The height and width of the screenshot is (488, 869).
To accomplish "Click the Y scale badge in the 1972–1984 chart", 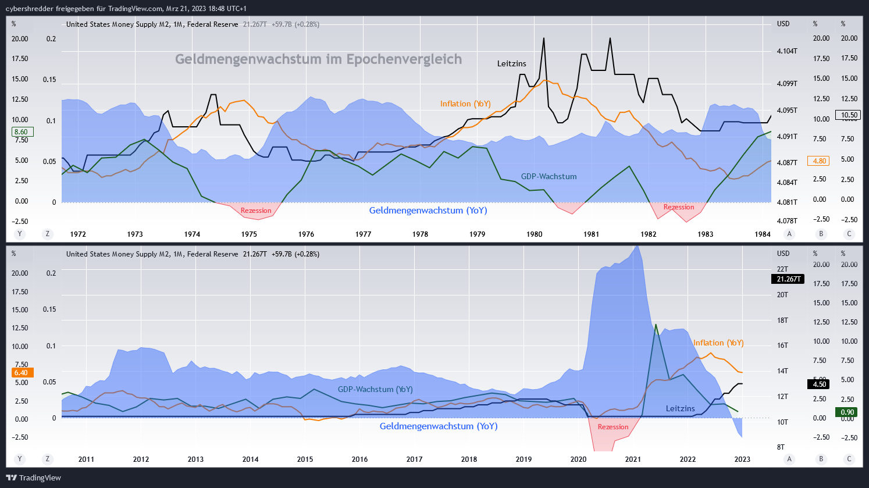I will click(20, 234).
